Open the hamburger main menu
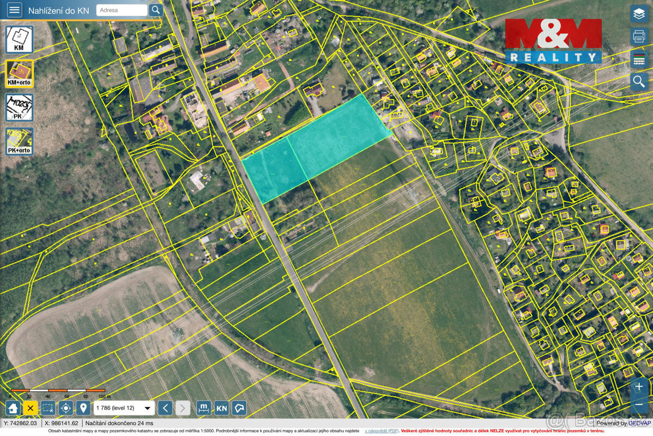The height and width of the screenshot is (436, 653). 14,10
